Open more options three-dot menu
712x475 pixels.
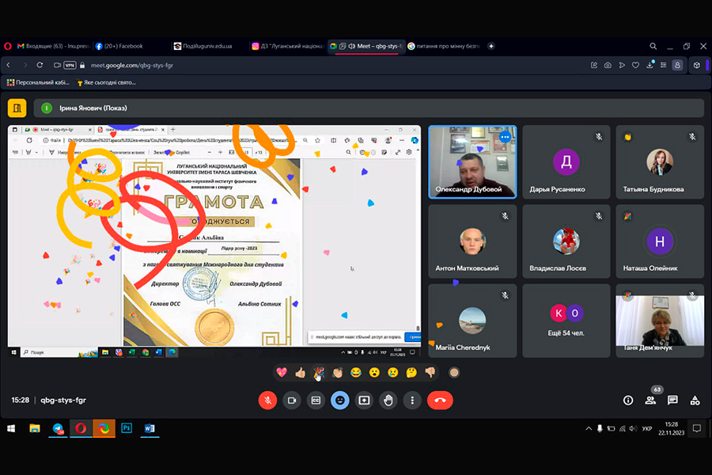(x=412, y=401)
